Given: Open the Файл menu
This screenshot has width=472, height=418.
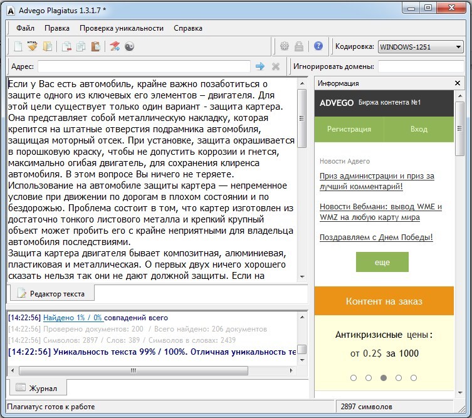Looking at the screenshot, I should pyautogui.click(x=25, y=28).
